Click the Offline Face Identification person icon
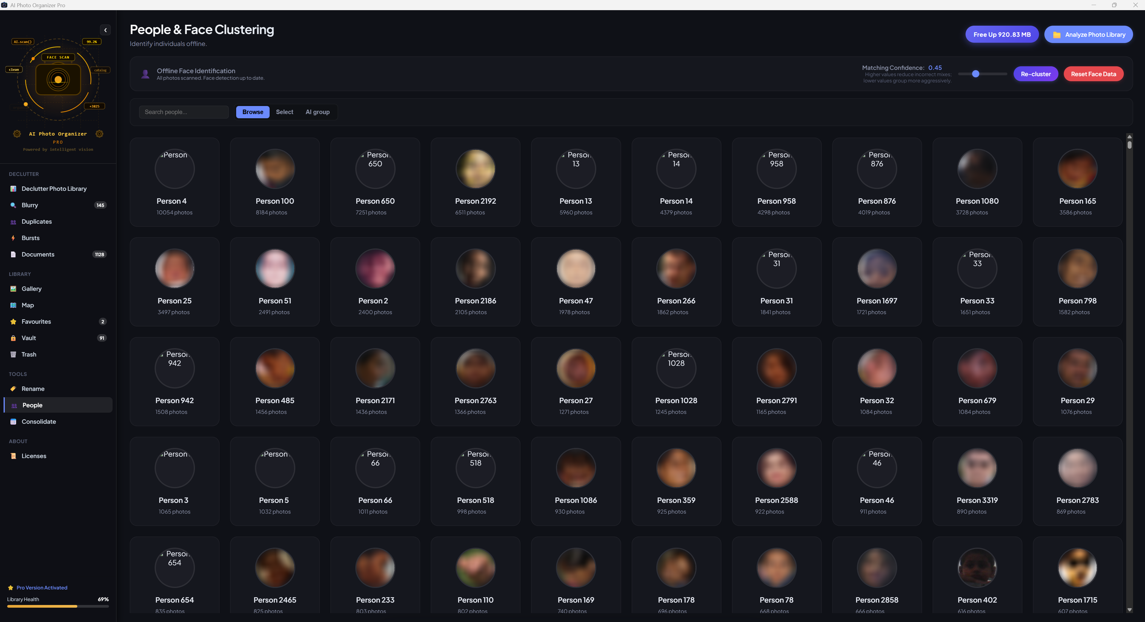Screen dimensions: 1145x622 pos(145,74)
